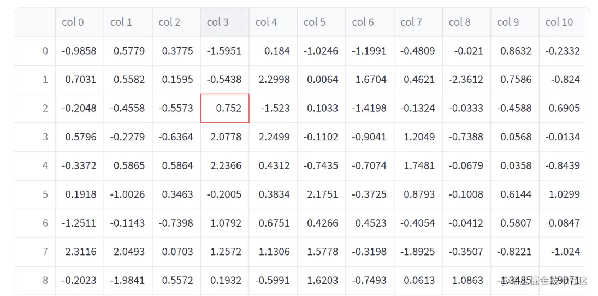The height and width of the screenshot is (296, 598).
Task: Click the highlighted col 3 header
Action: tap(225, 22)
